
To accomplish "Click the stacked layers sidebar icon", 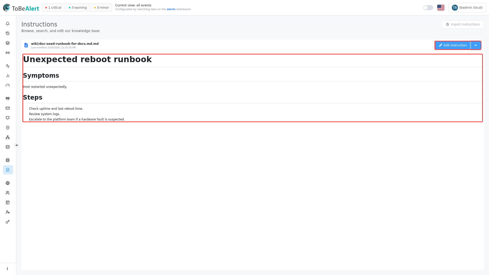I will [8, 43].
